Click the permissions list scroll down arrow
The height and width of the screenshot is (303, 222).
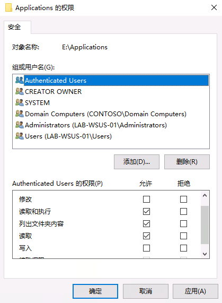coord(205,254)
